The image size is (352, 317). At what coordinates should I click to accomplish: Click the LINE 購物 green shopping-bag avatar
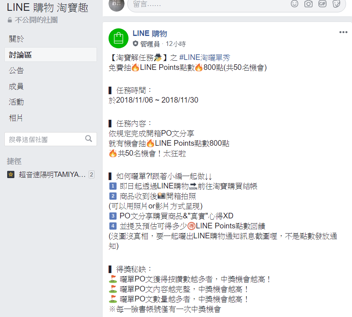tap(119, 38)
